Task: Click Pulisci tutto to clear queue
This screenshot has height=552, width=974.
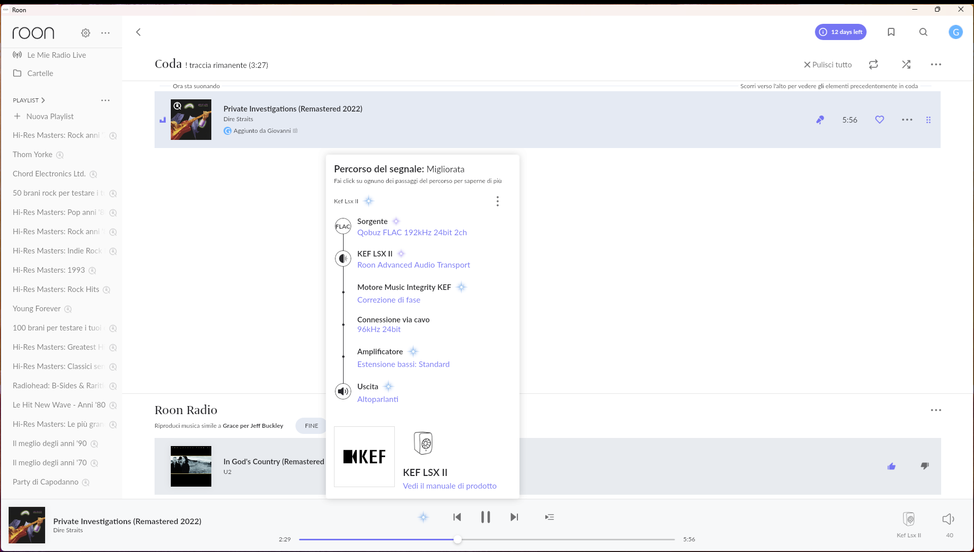Action: [828, 64]
